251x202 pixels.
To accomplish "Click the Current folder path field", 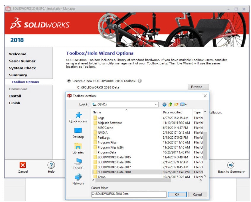I will (x=129, y=195).
